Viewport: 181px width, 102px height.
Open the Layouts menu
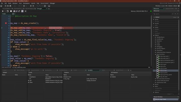[33, 3]
